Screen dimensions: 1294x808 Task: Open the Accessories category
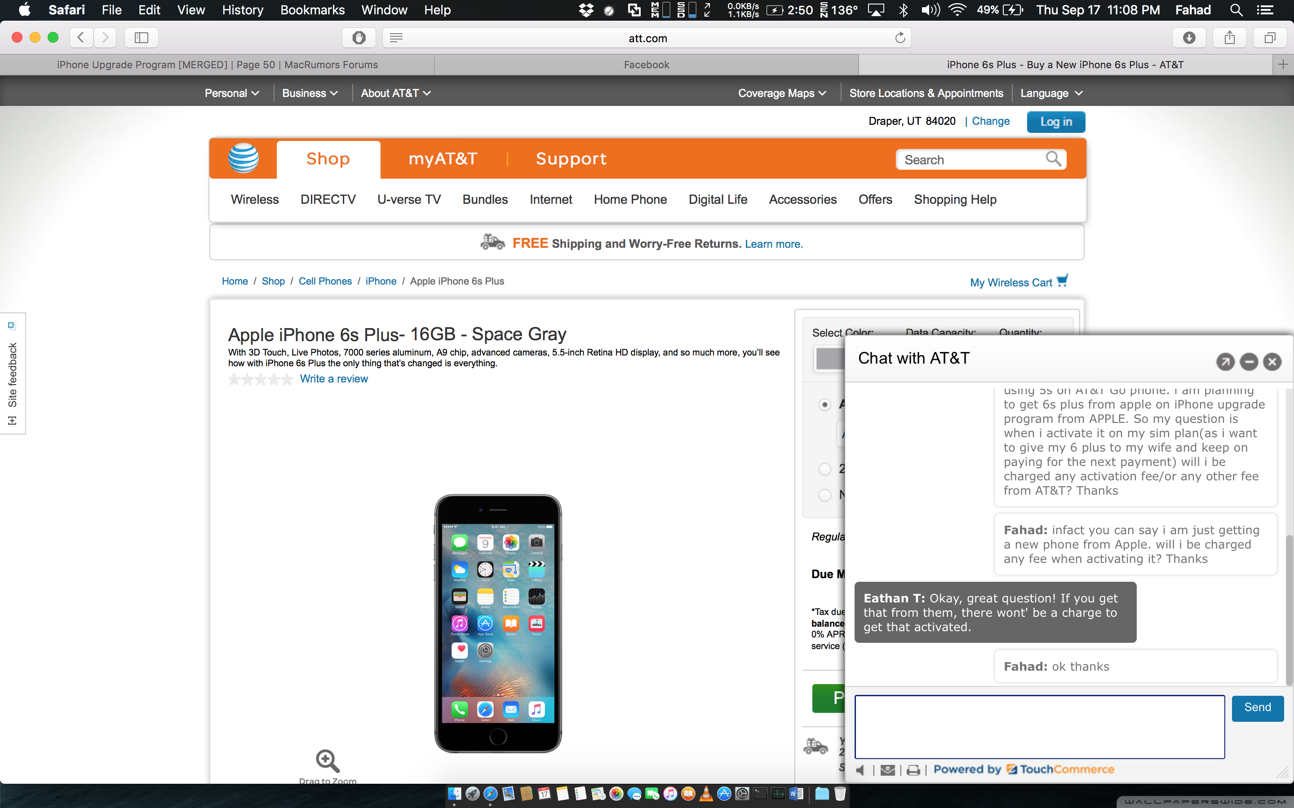pos(802,199)
